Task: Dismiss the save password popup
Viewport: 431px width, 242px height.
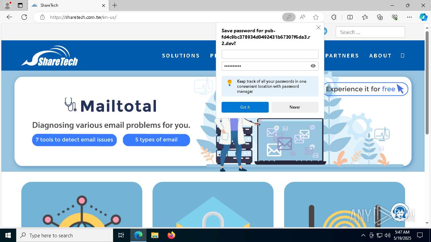Action: click(318, 28)
